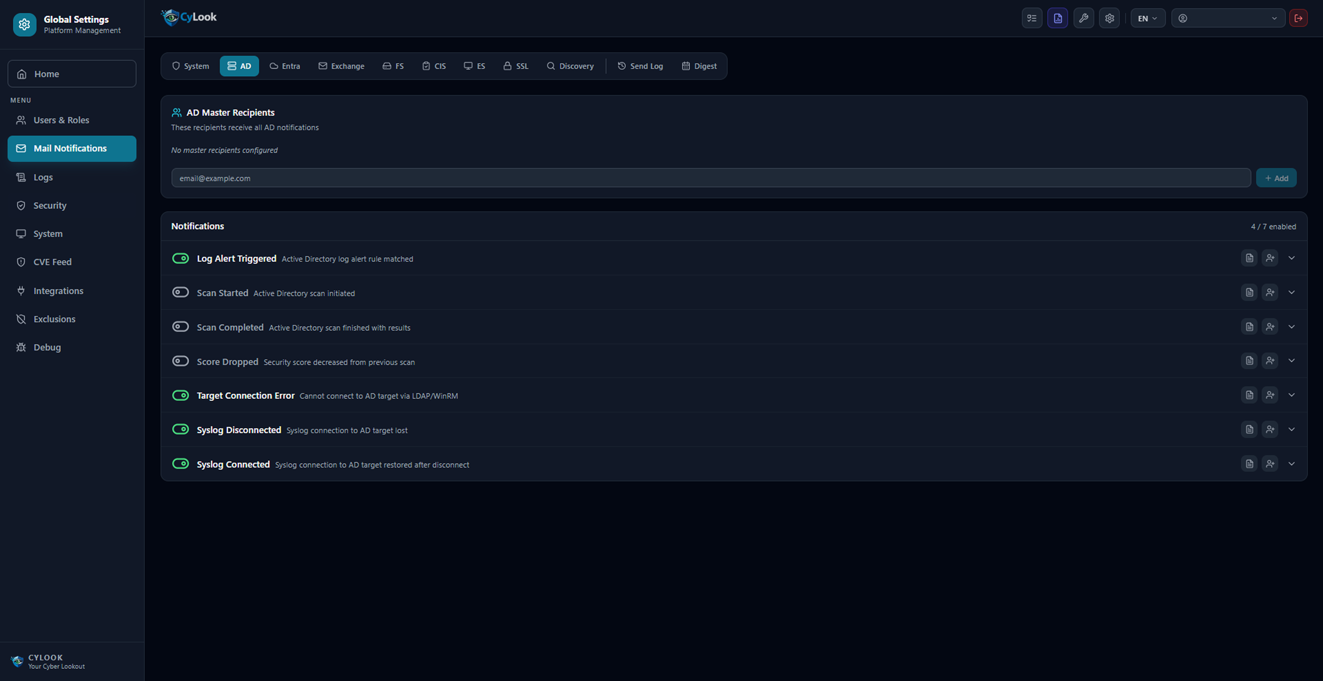The image size is (1323, 681).
Task: Open the Send Log tab
Action: (640, 66)
